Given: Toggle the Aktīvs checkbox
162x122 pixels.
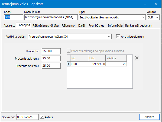Looking at the screenshot, I should coord(42,117).
